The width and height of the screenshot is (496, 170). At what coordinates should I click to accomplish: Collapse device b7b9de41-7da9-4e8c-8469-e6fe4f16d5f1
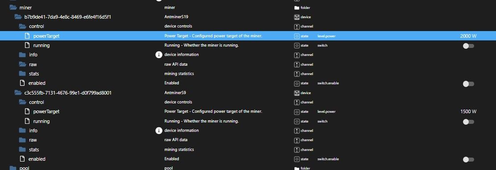18,17
